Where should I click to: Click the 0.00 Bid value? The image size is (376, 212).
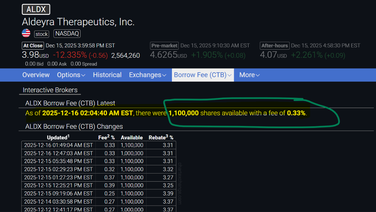[x=34, y=64]
